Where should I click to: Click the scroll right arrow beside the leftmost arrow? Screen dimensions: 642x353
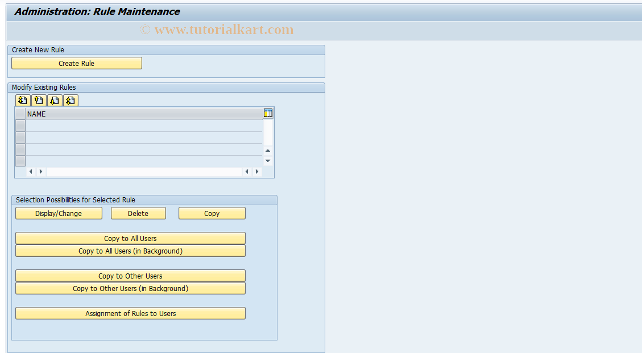pos(41,172)
